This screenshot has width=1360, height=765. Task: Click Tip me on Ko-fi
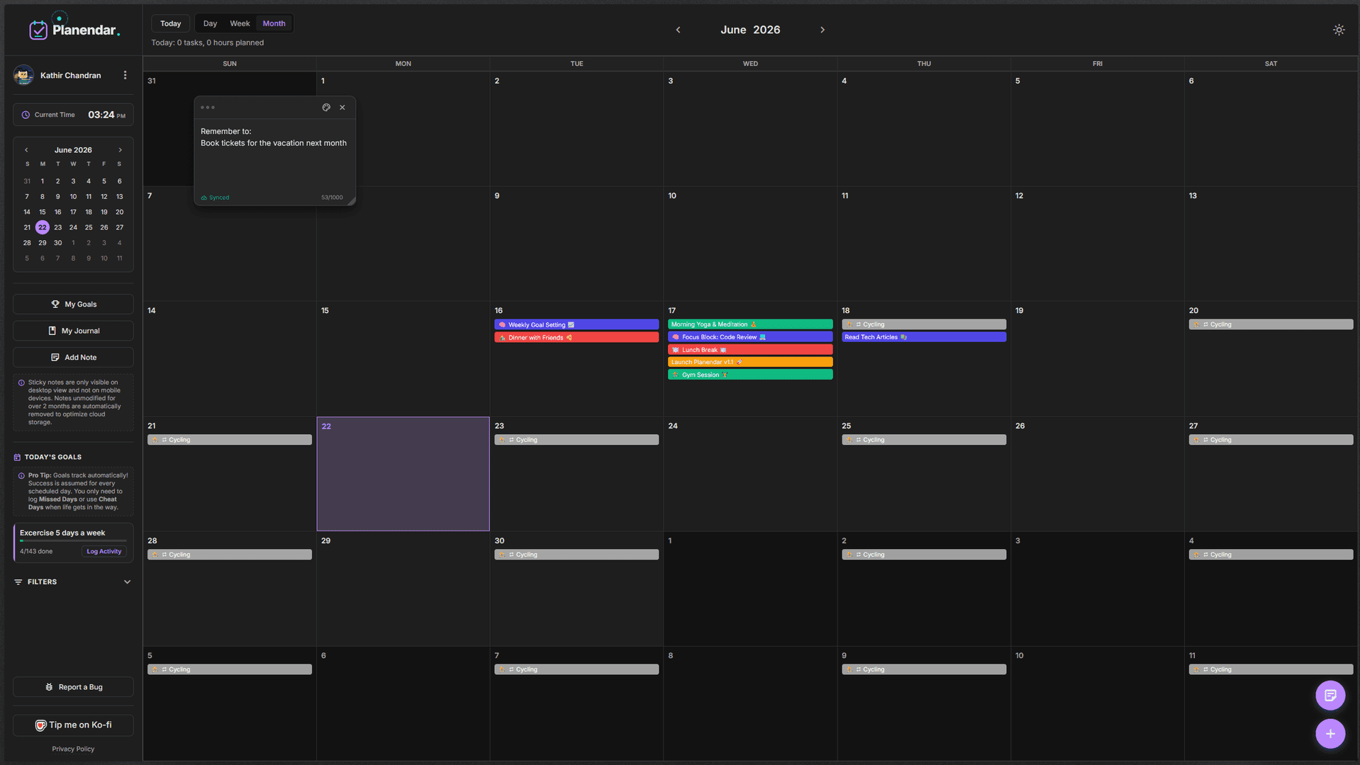click(x=73, y=725)
